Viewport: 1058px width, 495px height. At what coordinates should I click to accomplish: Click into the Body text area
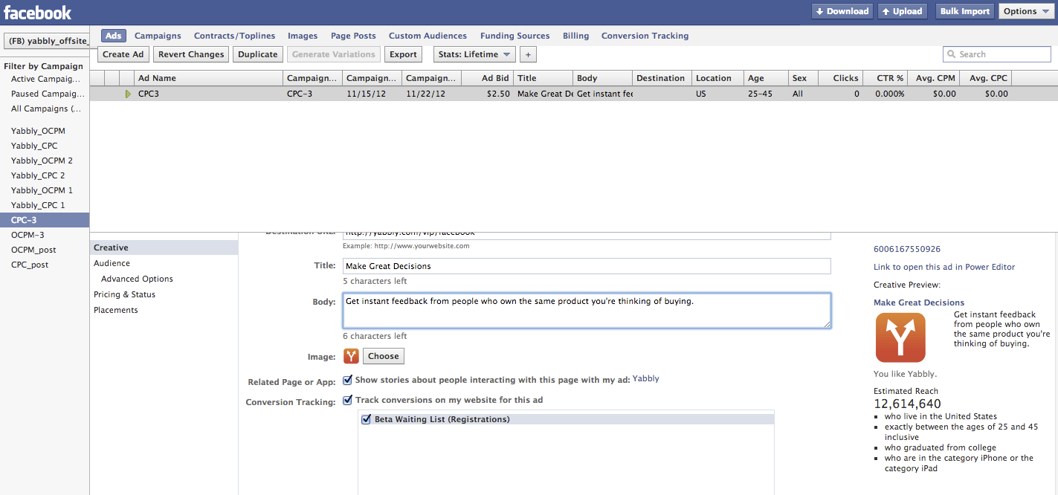[587, 311]
